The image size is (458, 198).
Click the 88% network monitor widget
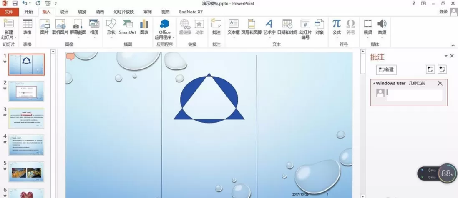pos(447,174)
